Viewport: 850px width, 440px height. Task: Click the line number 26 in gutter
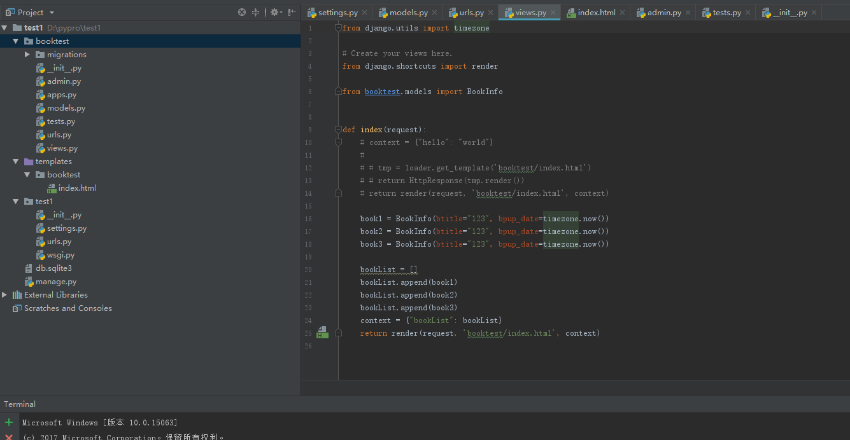pos(308,346)
